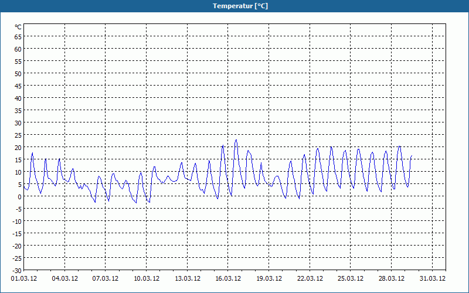Viewport: 469px width, 293px height.
Task: Click the 35 y-axis label
Action: pyautogui.click(x=18, y=111)
